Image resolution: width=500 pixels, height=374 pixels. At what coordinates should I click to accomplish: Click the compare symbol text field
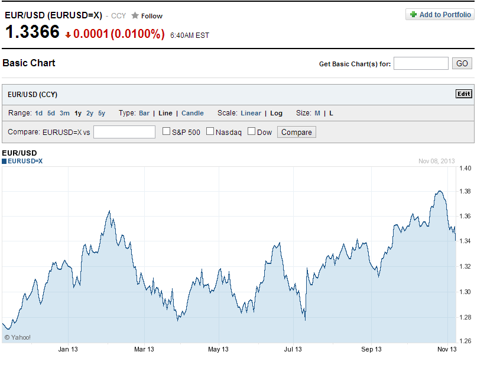[124, 132]
